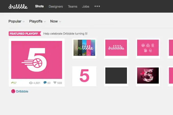This screenshot has width=173, height=115.
Task: Open 'Help celebrate Dribbble turning 5!' link
Action: pyautogui.click(x=65, y=34)
